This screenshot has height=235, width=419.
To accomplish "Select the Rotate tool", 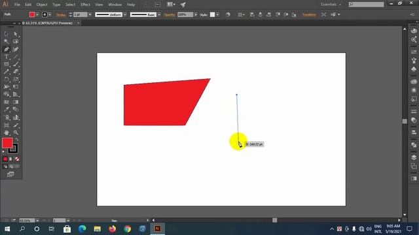I will pos(6,80).
